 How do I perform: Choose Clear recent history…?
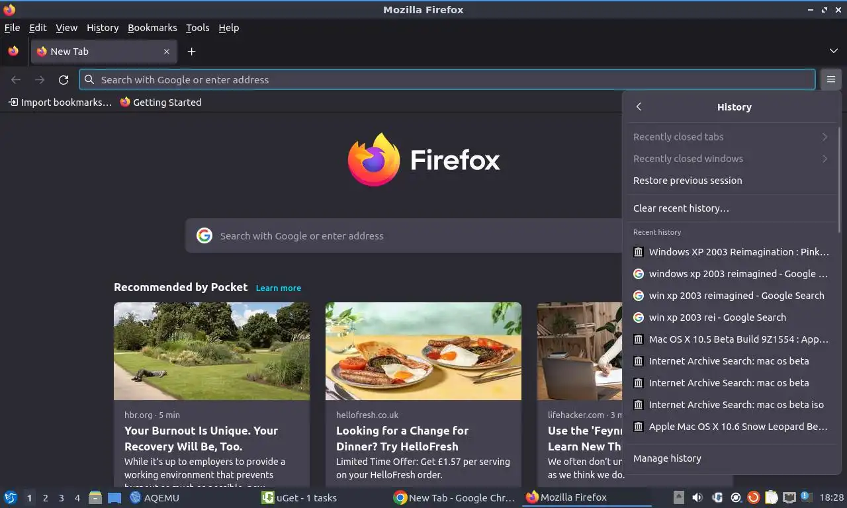[731, 208]
